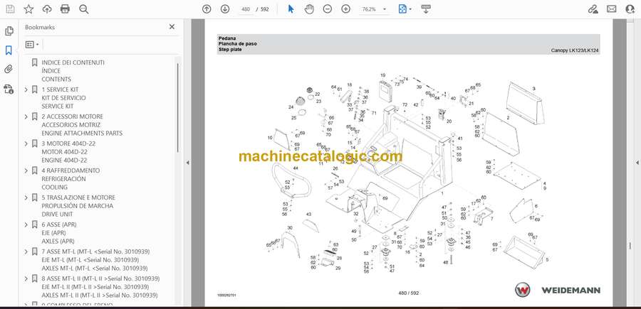This screenshot has height=309, width=641.
Task: Open INDICE DEI CONTENUTI bookmark
Action: pos(73,63)
